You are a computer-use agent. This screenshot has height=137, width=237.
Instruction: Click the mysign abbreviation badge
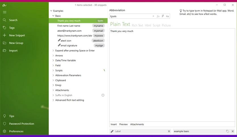pyautogui.click(x=99, y=45)
